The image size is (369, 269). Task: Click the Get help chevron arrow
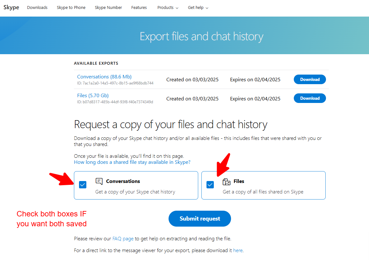point(207,8)
